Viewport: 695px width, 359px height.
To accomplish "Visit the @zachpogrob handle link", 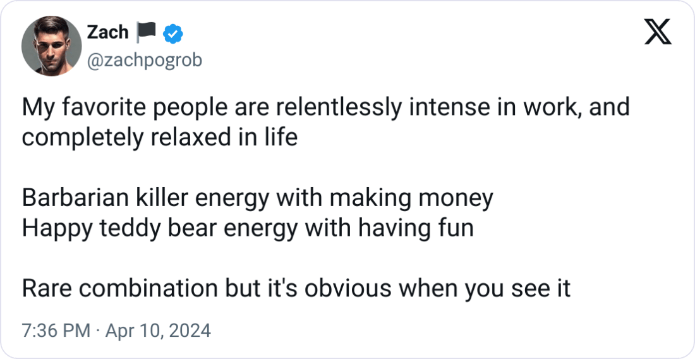I will [x=145, y=60].
